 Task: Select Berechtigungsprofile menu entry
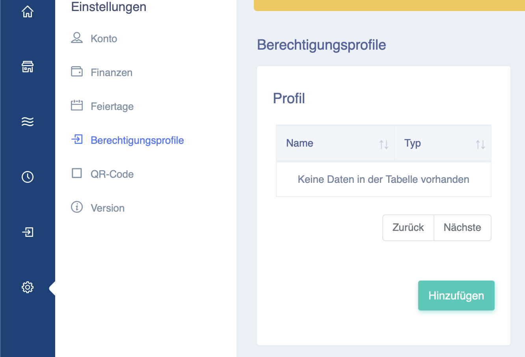[x=137, y=140]
